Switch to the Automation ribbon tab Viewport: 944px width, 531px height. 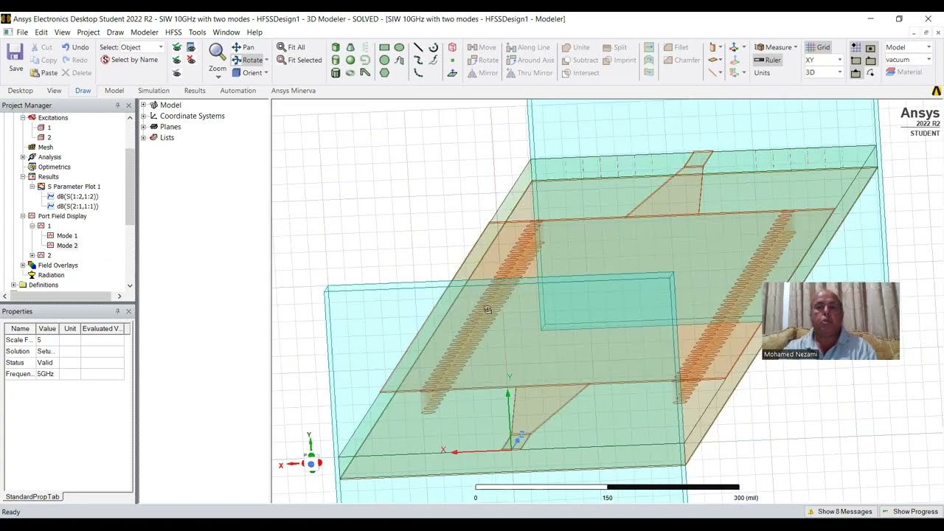coord(237,91)
